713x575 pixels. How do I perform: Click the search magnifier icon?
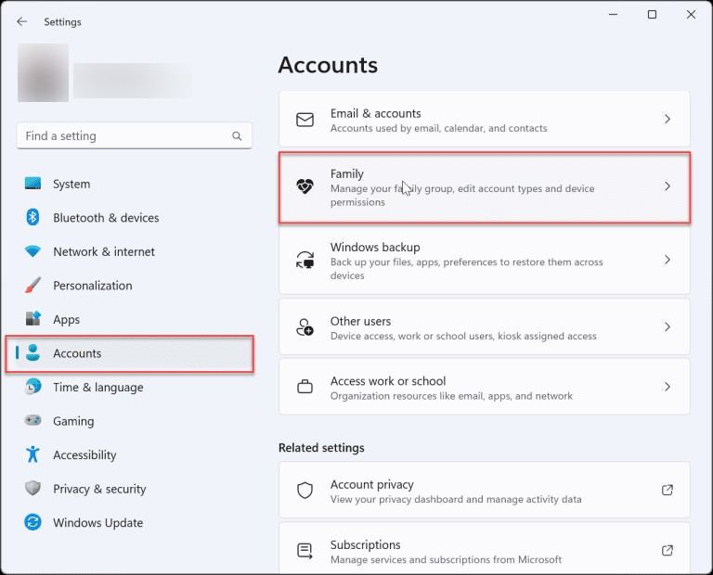click(237, 135)
